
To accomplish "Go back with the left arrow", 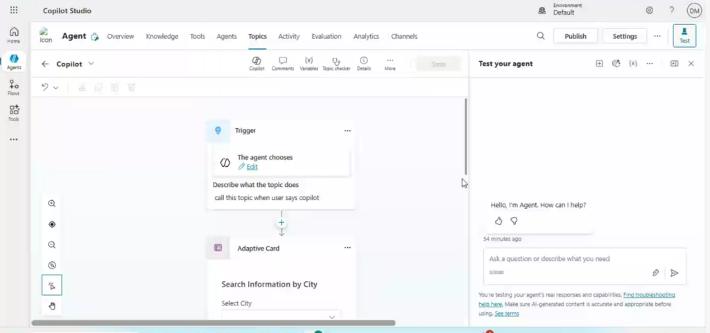I will pyautogui.click(x=45, y=64).
